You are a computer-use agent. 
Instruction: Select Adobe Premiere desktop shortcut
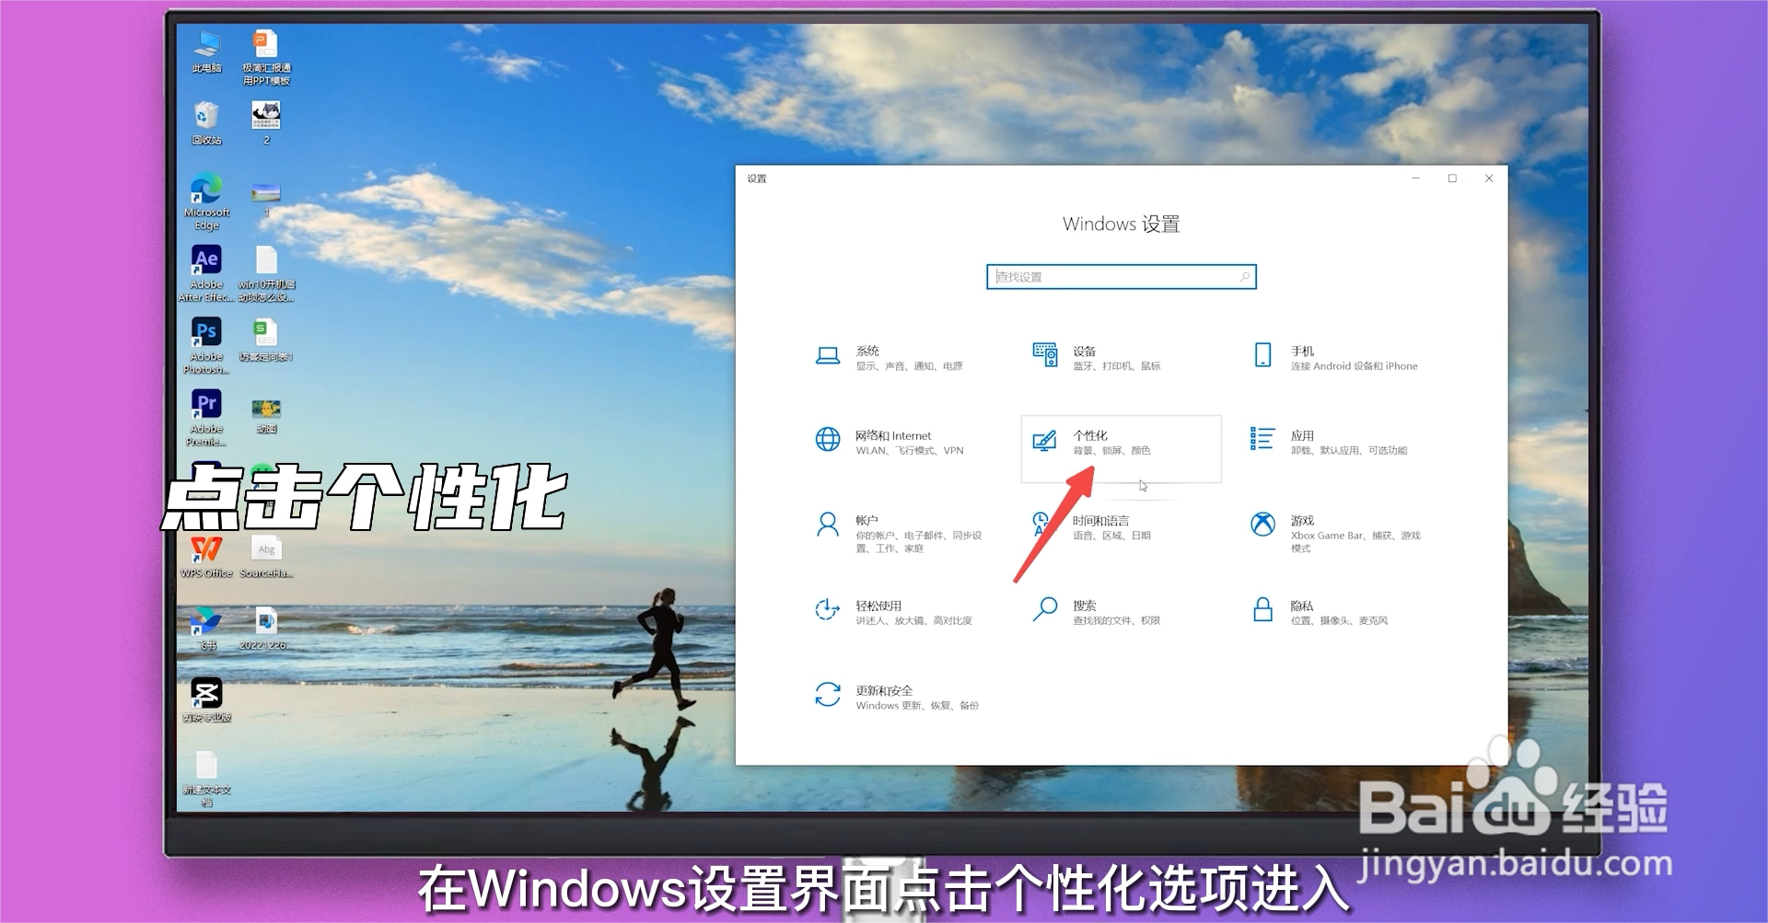pos(206,418)
